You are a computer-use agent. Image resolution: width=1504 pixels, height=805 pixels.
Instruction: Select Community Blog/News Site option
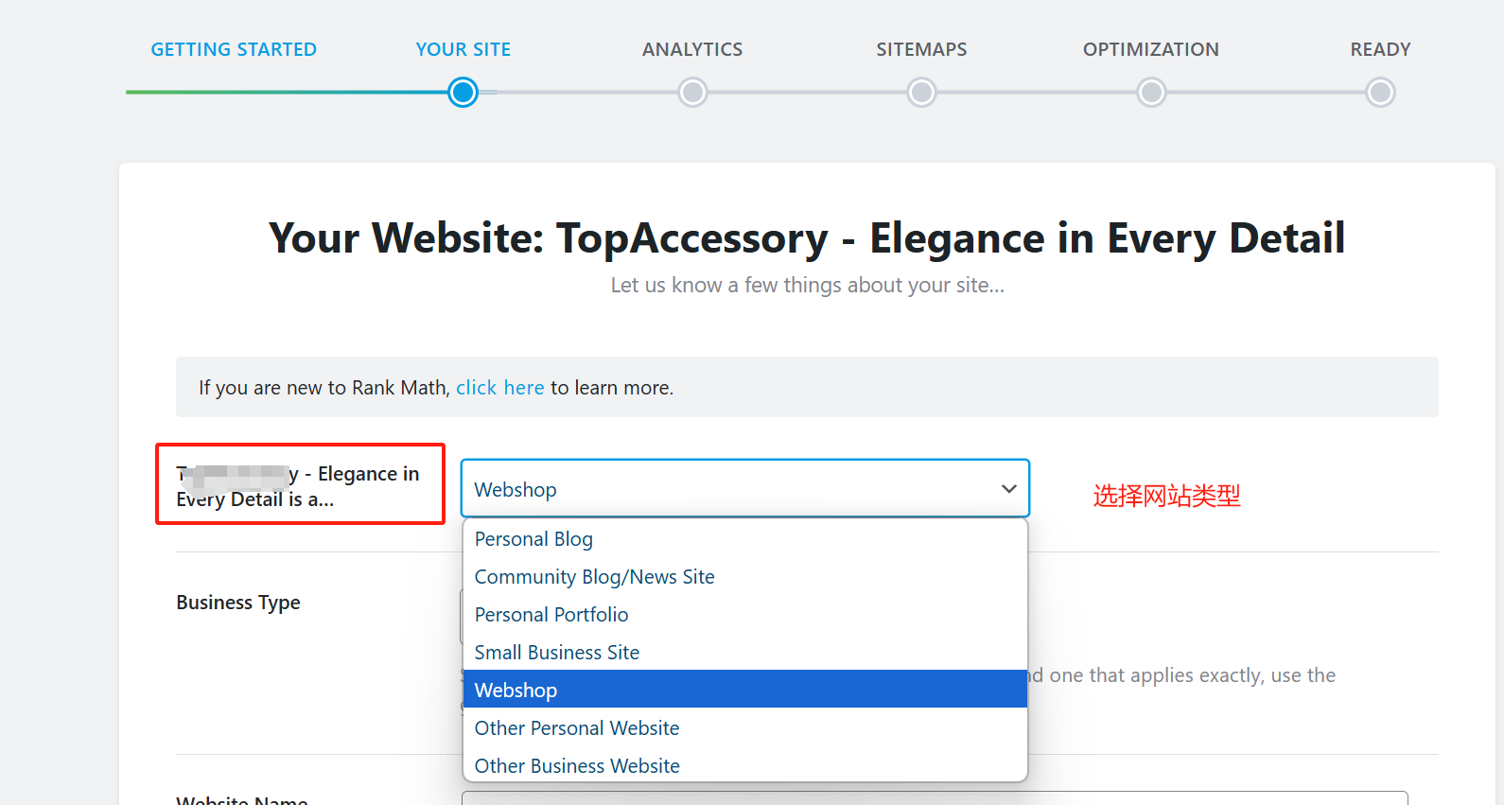(594, 577)
